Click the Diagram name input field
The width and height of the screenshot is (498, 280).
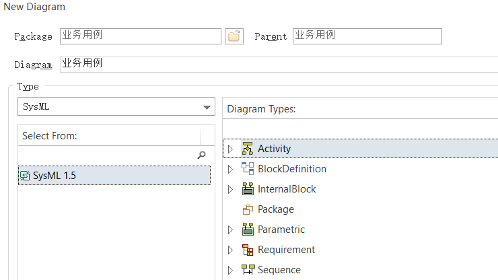coord(279,65)
